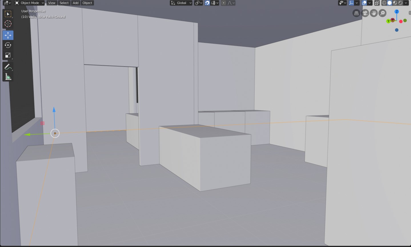The width and height of the screenshot is (411, 247).
Task: Open the View menu
Action: pyautogui.click(x=52, y=3)
